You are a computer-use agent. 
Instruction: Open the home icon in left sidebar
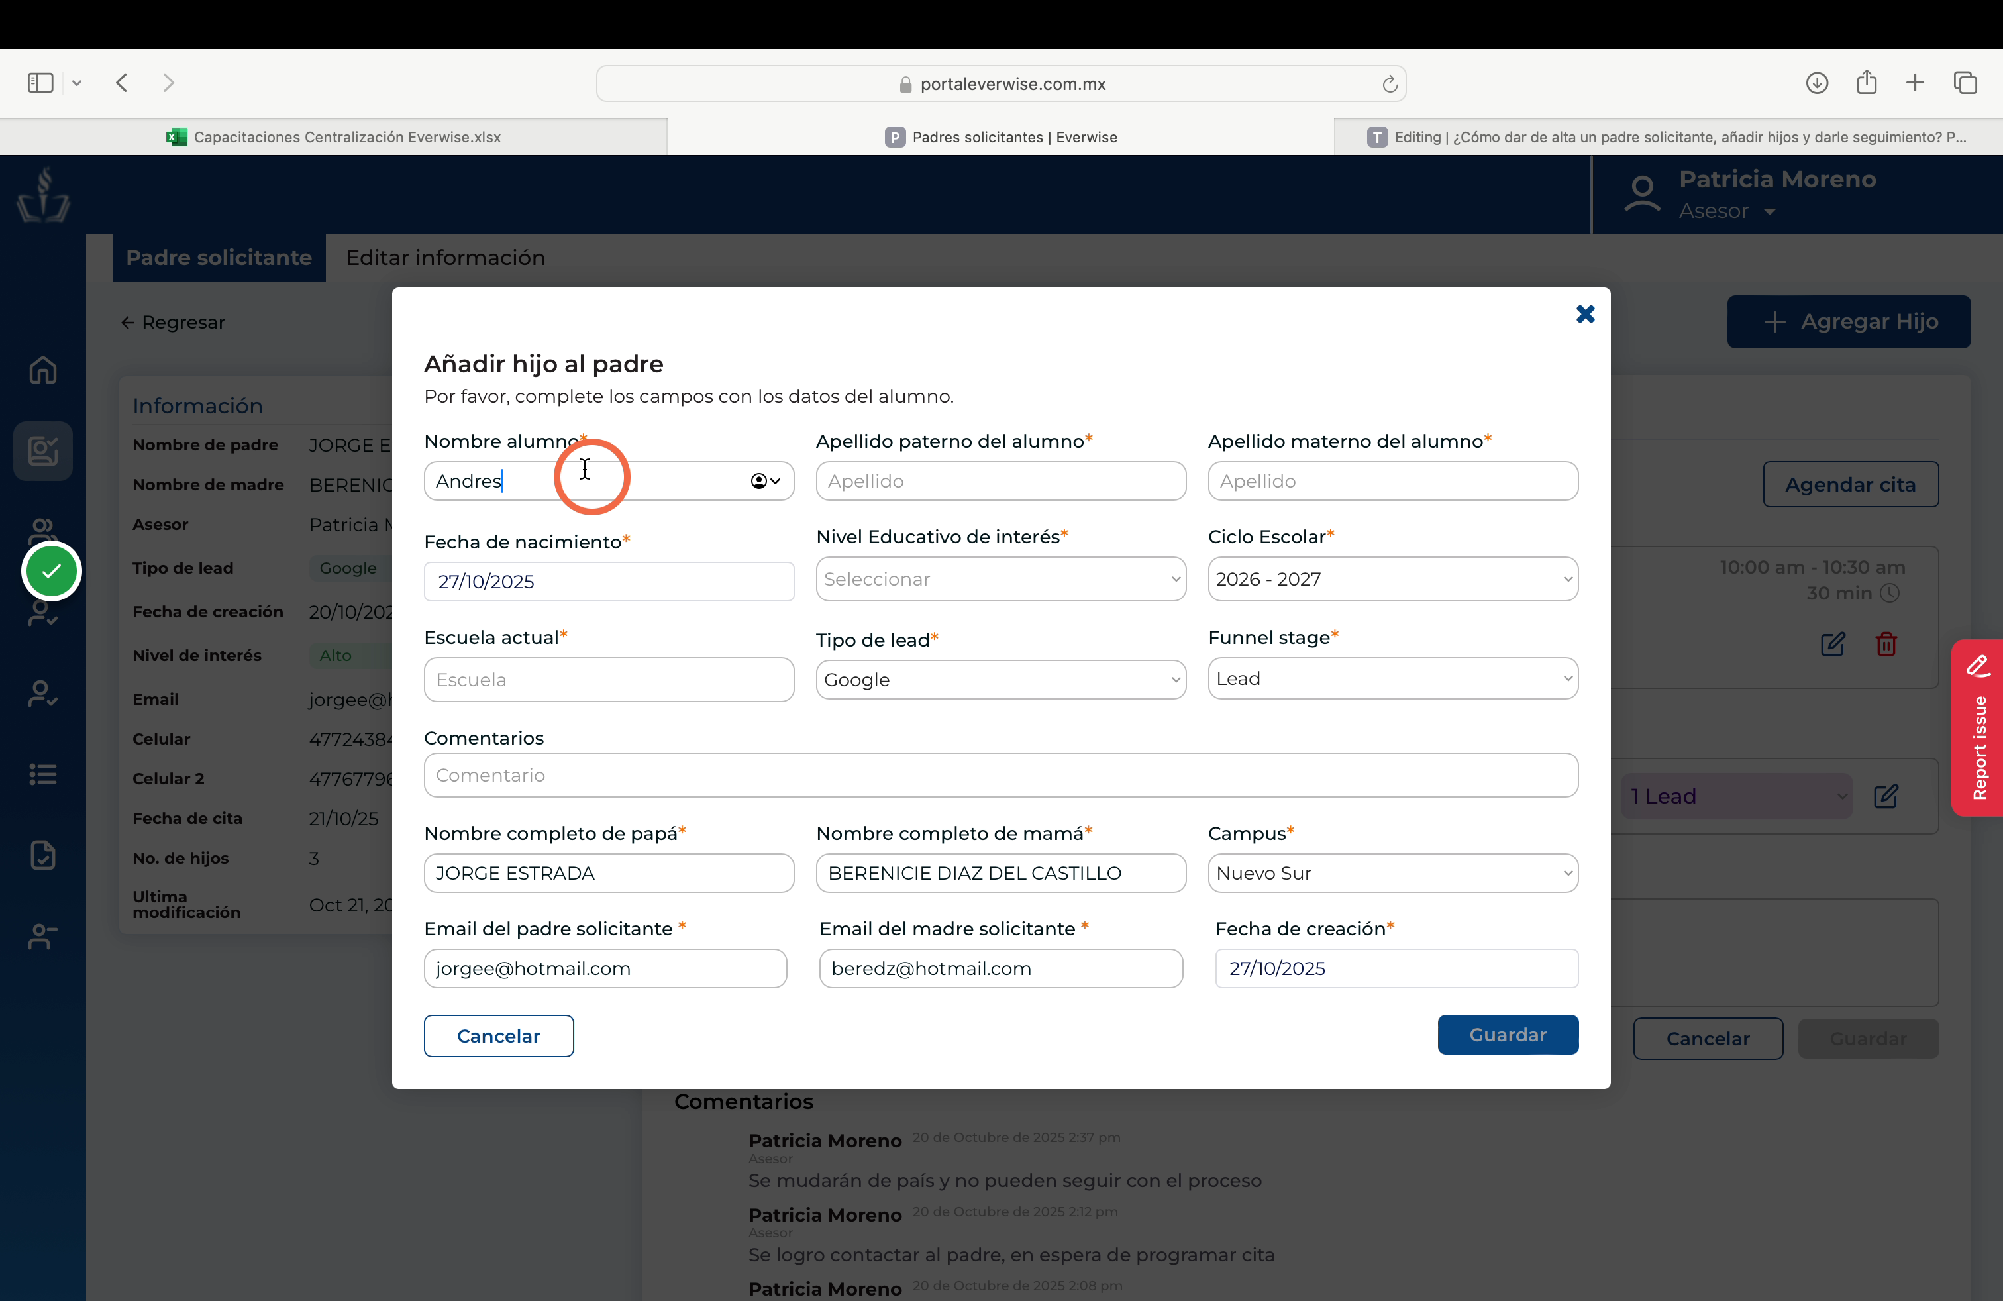(x=43, y=370)
